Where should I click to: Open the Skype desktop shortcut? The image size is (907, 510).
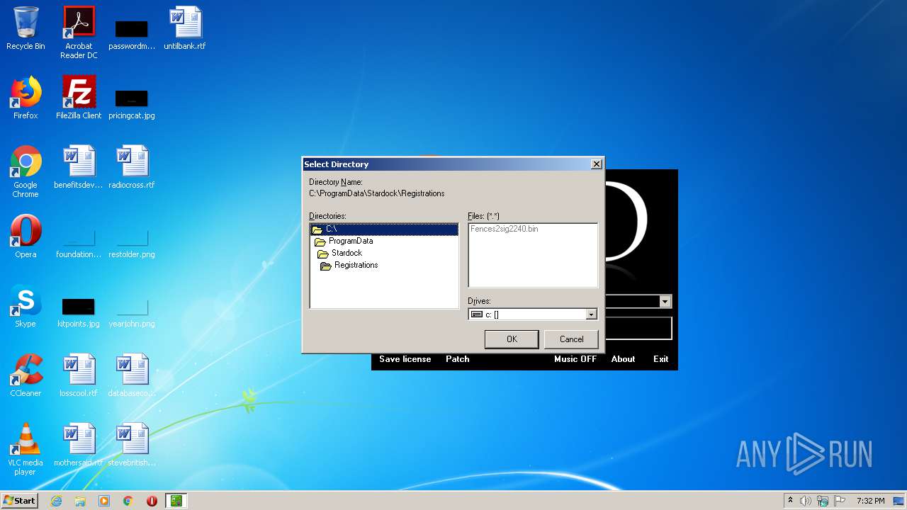[26, 306]
